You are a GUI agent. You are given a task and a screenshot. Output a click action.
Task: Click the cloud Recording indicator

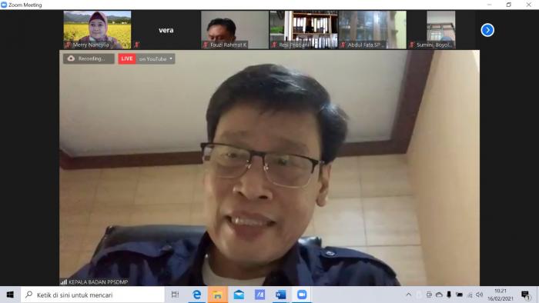coord(89,58)
